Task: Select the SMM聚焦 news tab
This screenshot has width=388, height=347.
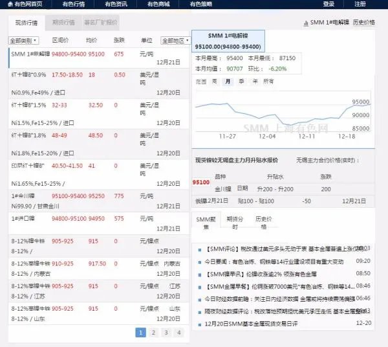Action: [206, 223]
